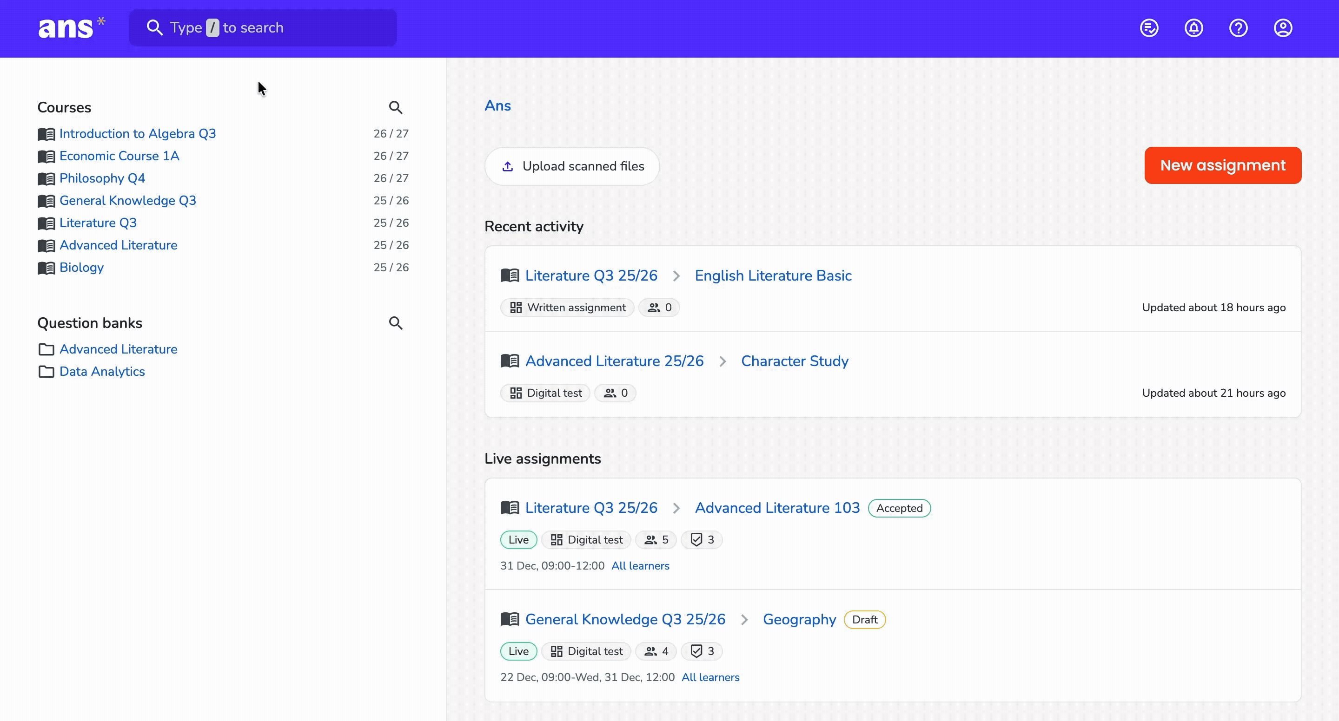
Task: Click shield count chip under Geography
Action: 702,651
